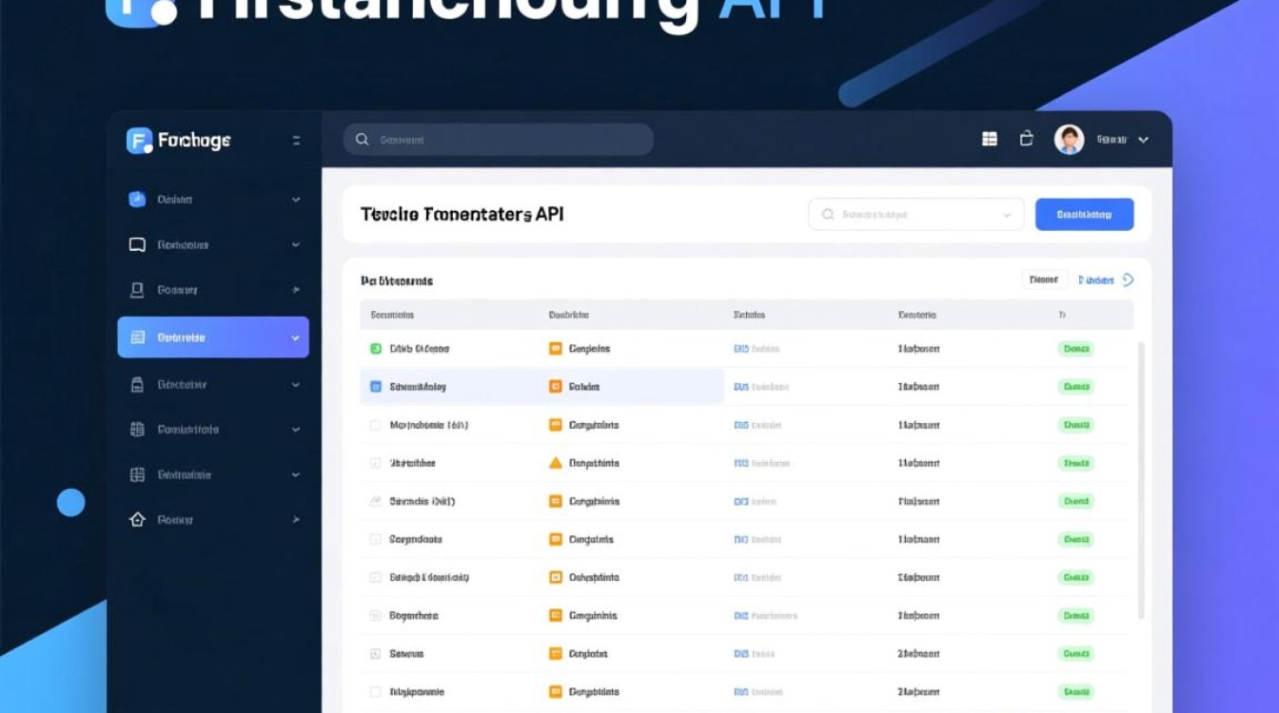Click inside the top navigation search field
Viewport: 1279px width, 713px height.
(495, 139)
